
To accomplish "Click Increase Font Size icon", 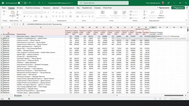I will [x=45, y=12].
